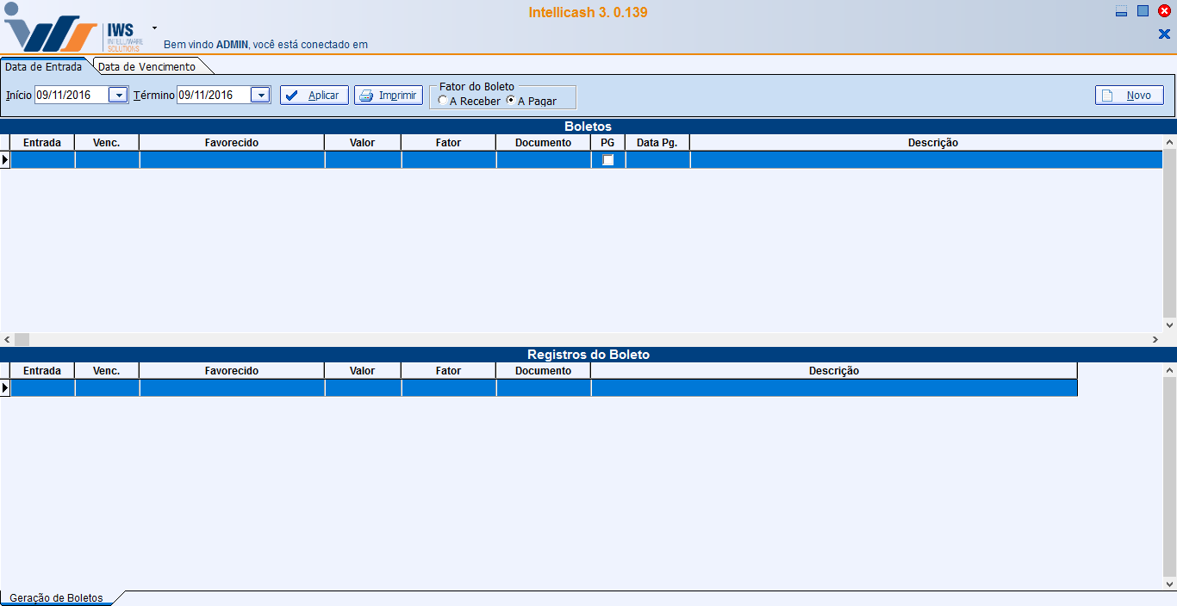Toggle the PG checkbox in Boletos row
Viewport: 1177px width, 606px height.
click(x=608, y=159)
